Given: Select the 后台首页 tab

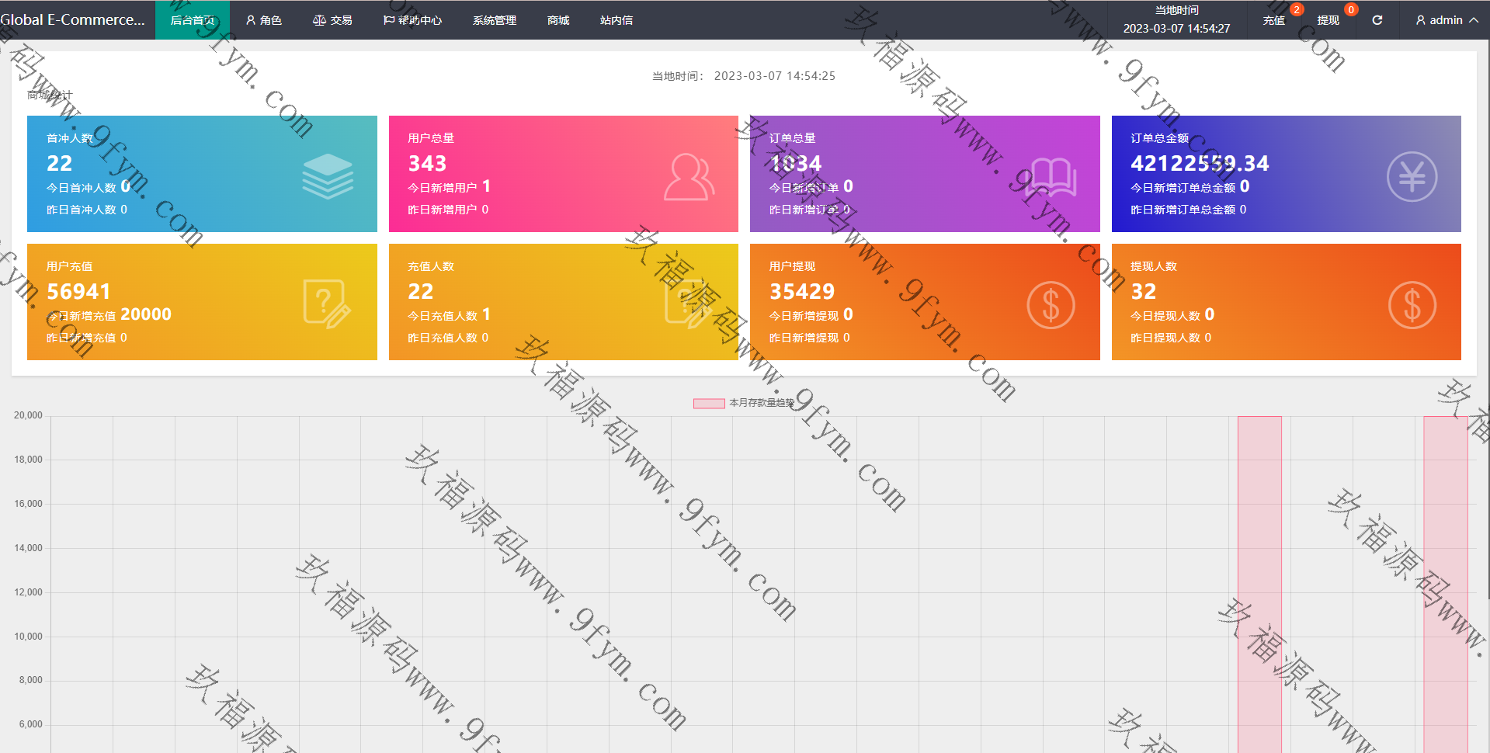Looking at the screenshot, I should tap(192, 20).
